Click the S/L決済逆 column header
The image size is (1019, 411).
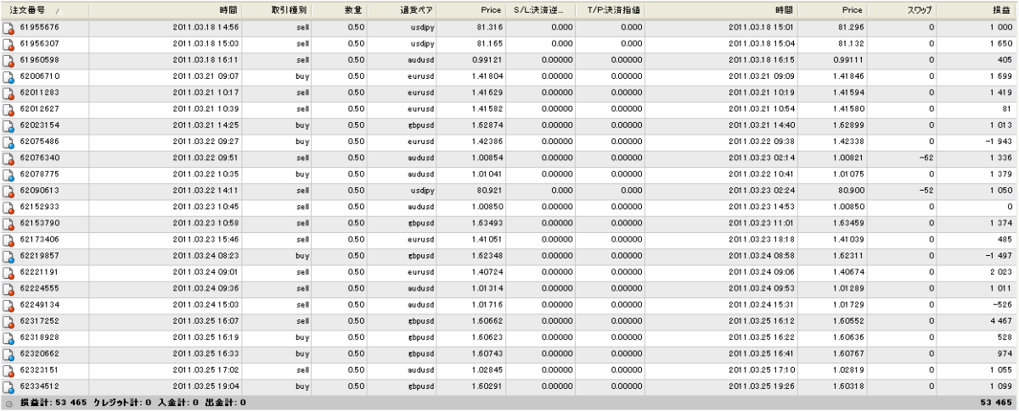click(540, 9)
